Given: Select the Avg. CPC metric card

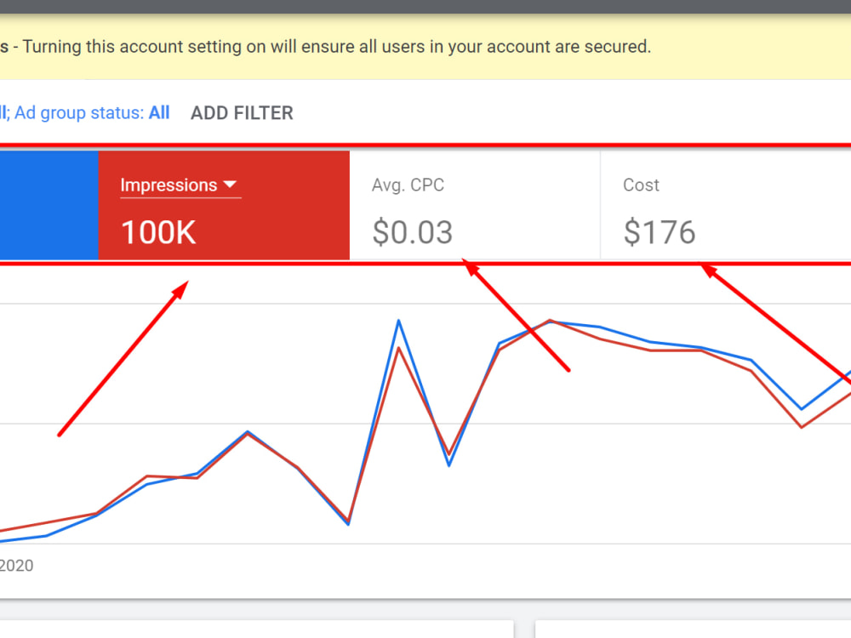Looking at the screenshot, I should pyautogui.click(x=475, y=205).
